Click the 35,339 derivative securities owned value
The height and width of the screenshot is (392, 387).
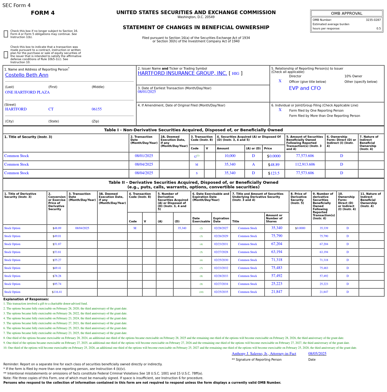coord(324,228)
